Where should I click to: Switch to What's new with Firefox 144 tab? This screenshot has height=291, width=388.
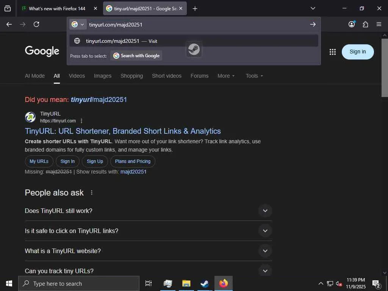(57, 8)
